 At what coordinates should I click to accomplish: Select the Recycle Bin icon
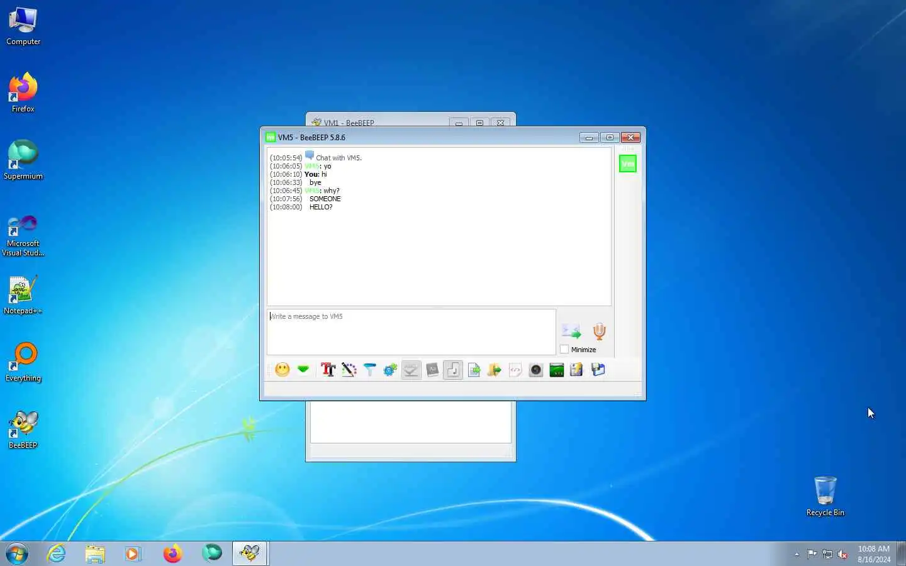tap(825, 497)
